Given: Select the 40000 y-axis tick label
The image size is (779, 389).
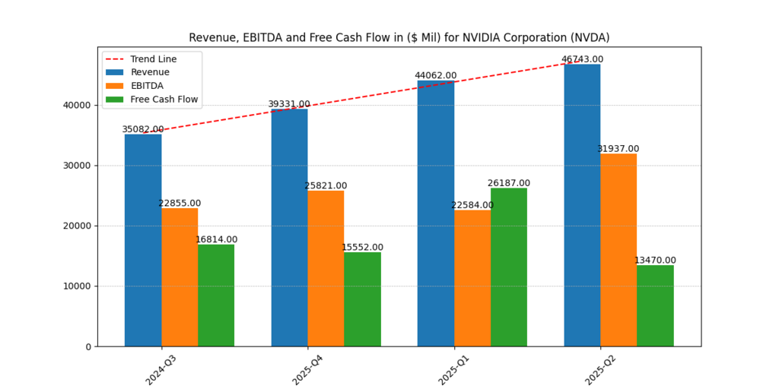Looking at the screenshot, I should coord(78,106).
